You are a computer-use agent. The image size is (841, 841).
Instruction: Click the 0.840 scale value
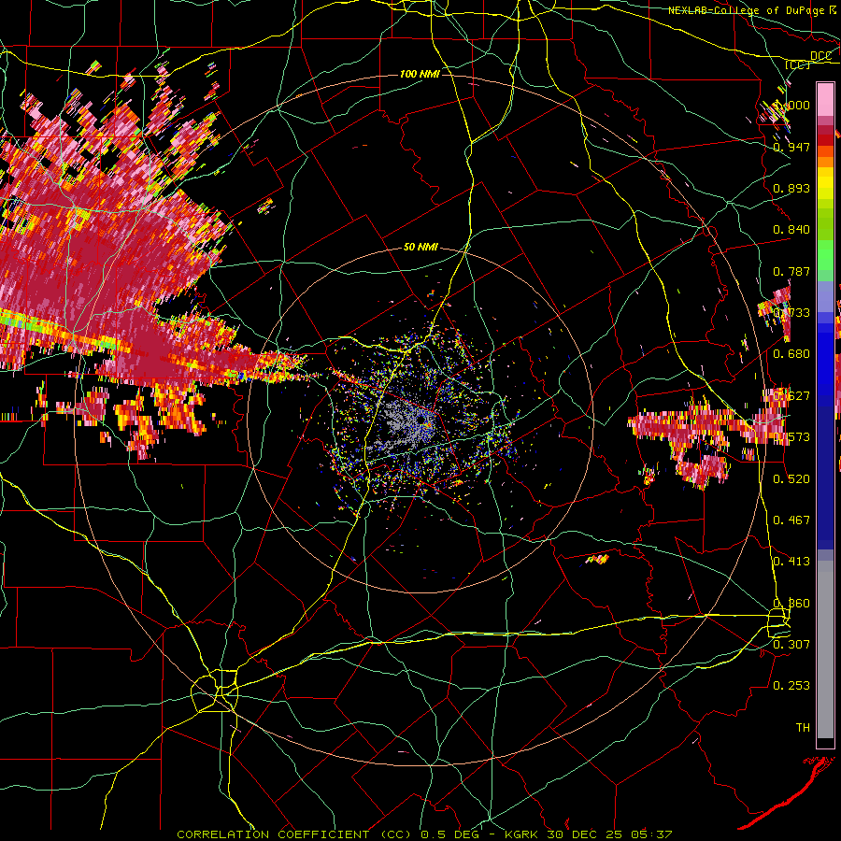point(791,230)
